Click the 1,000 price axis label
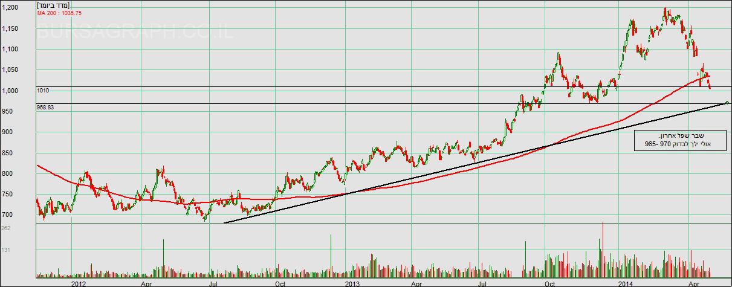 tap(10, 91)
